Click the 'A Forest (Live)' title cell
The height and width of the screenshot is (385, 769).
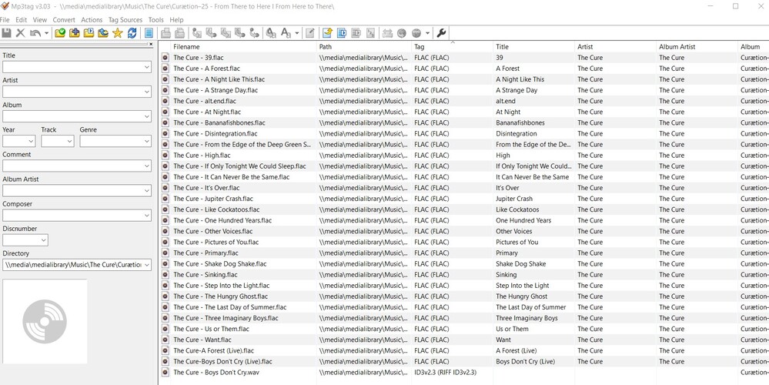(517, 350)
